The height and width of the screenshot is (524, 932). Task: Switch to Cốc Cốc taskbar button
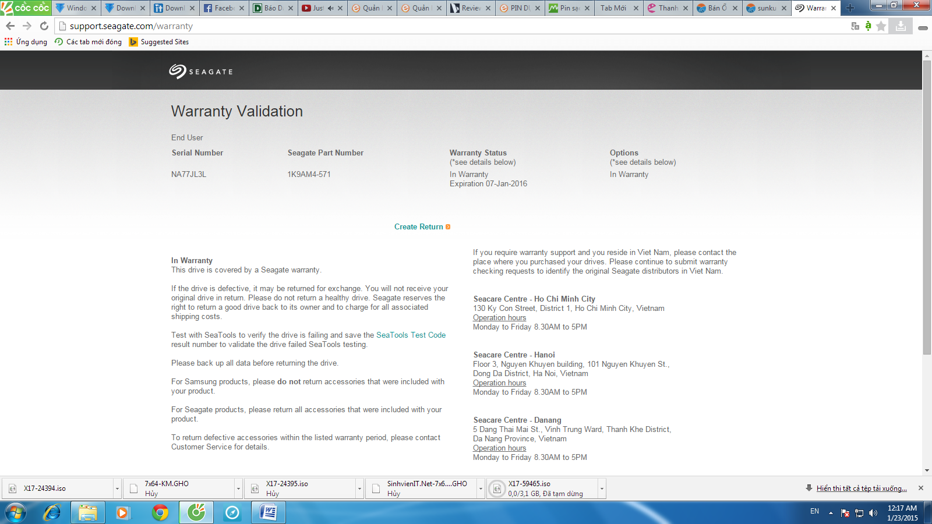point(196,513)
